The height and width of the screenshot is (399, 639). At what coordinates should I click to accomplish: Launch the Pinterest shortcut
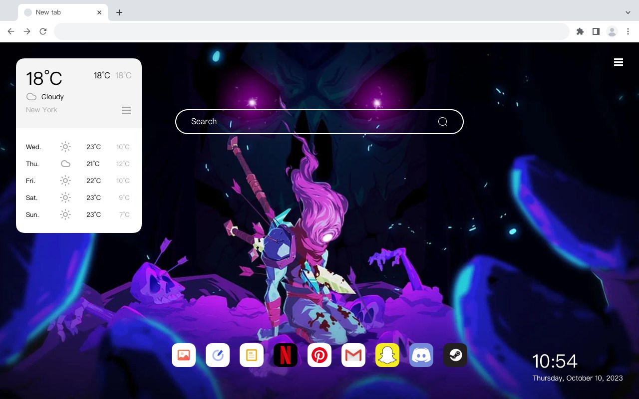coord(319,355)
